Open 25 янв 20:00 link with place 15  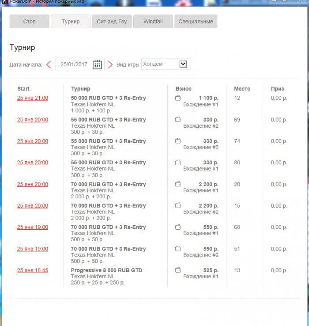click(x=33, y=206)
